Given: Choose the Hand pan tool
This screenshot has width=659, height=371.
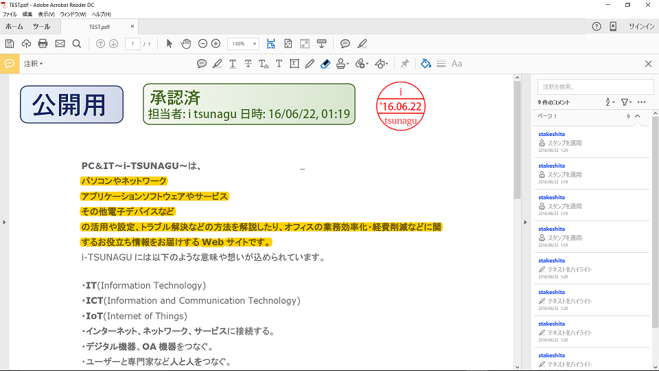Looking at the screenshot, I should coord(186,44).
